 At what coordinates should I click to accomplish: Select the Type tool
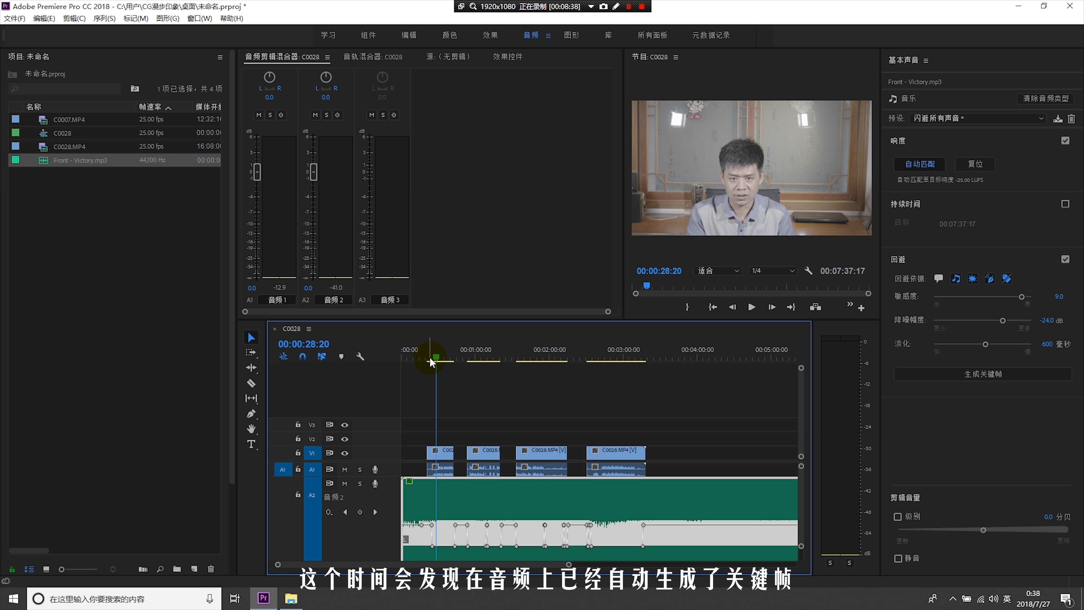click(251, 444)
